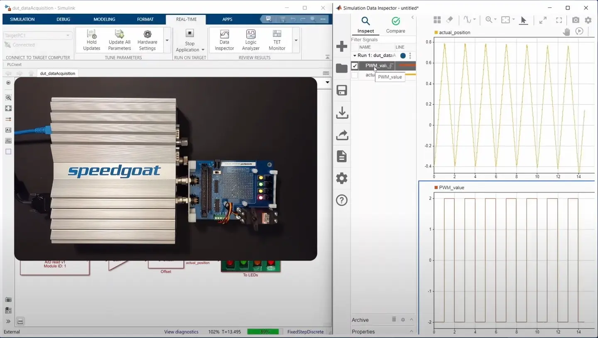The height and width of the screenshot is (338, 598).
Task: Switch to the FORMAT ribbon tab
Action: point(145,19)
